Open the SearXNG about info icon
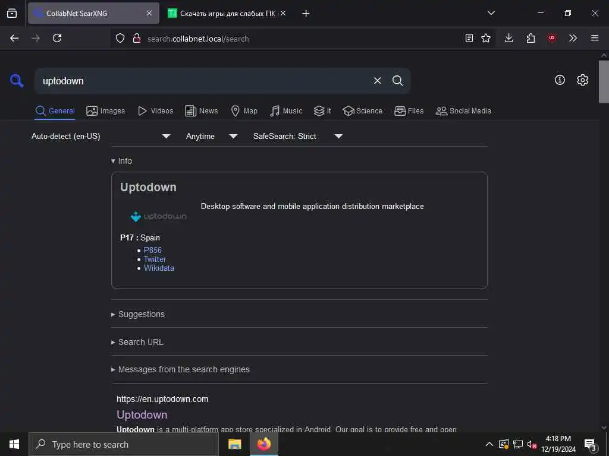 (x=560, y=80)
